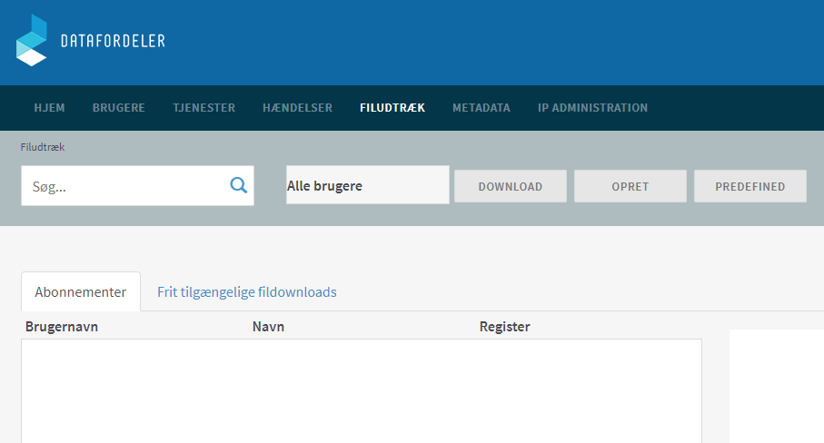This screenshot has height=443, width=824.
Task: Click the magnifying glass search icon
Action: (238, 185)
